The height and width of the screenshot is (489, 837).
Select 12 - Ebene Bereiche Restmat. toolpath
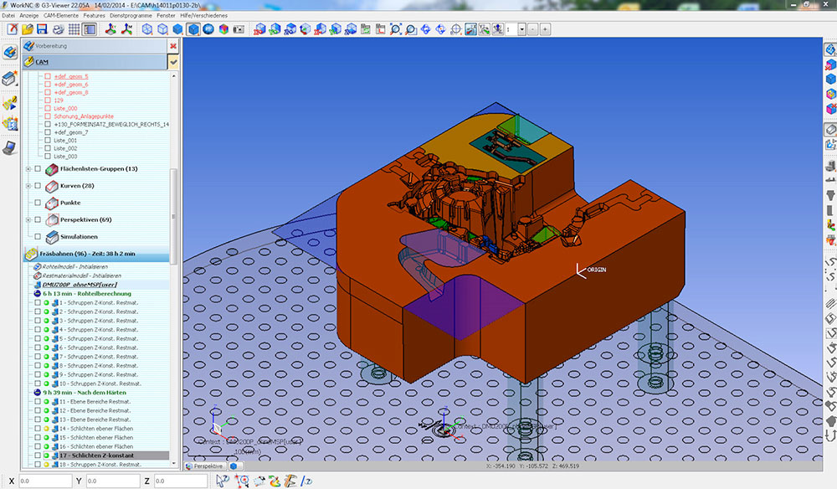(95, 410)
